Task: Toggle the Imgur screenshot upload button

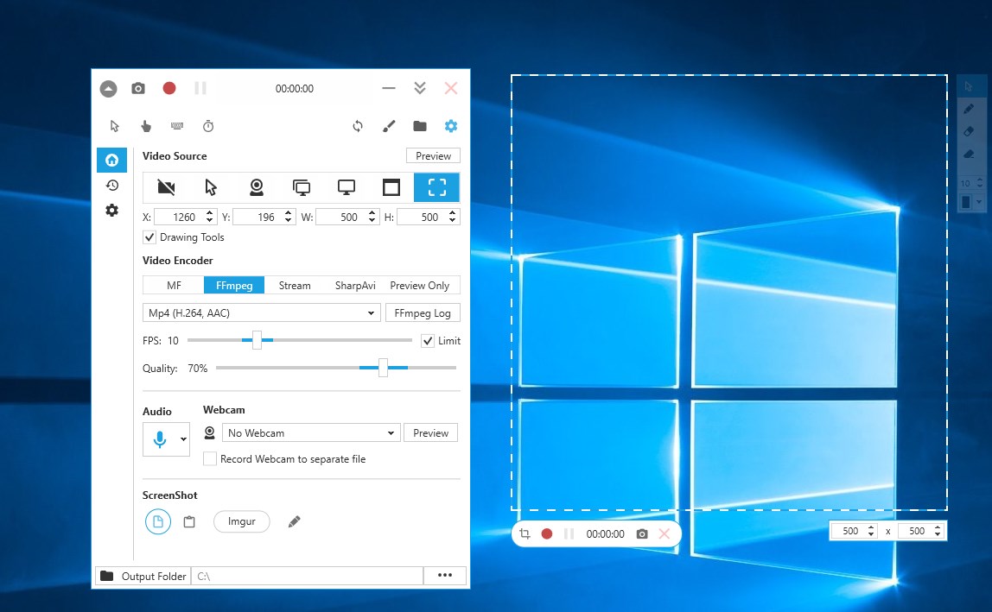Action: [242, 521]
